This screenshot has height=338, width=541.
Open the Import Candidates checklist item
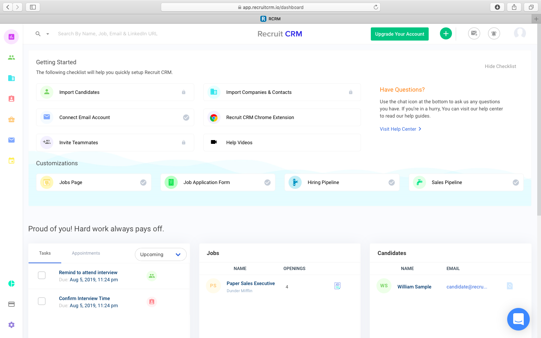pos(115,92)
